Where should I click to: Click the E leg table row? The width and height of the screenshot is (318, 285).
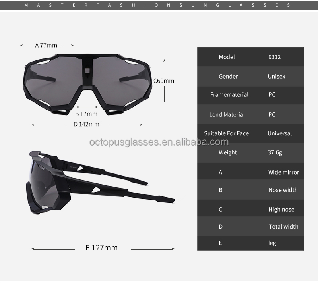click(x=251, y=243)
